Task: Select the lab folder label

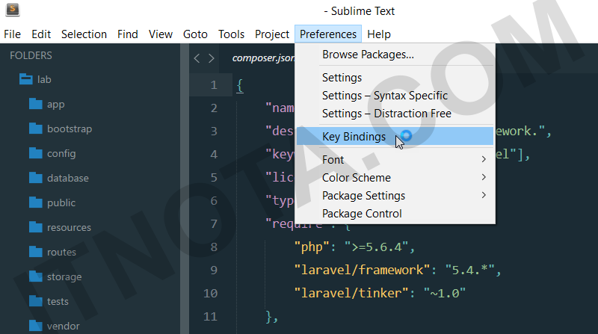Action: tap(44, 79)
